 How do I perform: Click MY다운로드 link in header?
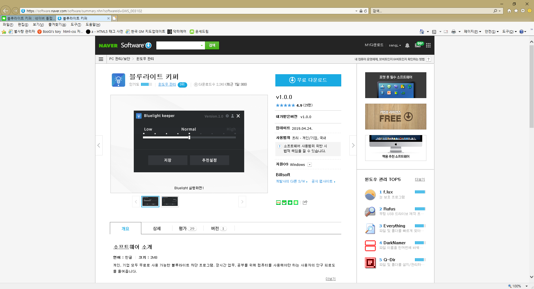coord(374,45)
